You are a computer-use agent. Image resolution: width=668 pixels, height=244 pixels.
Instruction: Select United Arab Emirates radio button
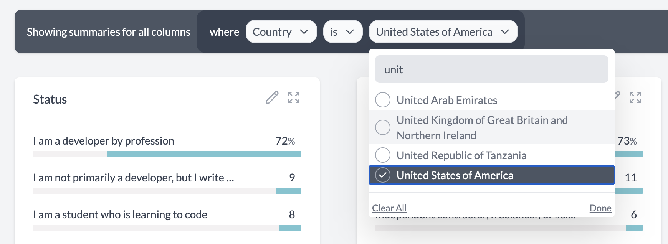pyautogui.click(x=382, y=100)
